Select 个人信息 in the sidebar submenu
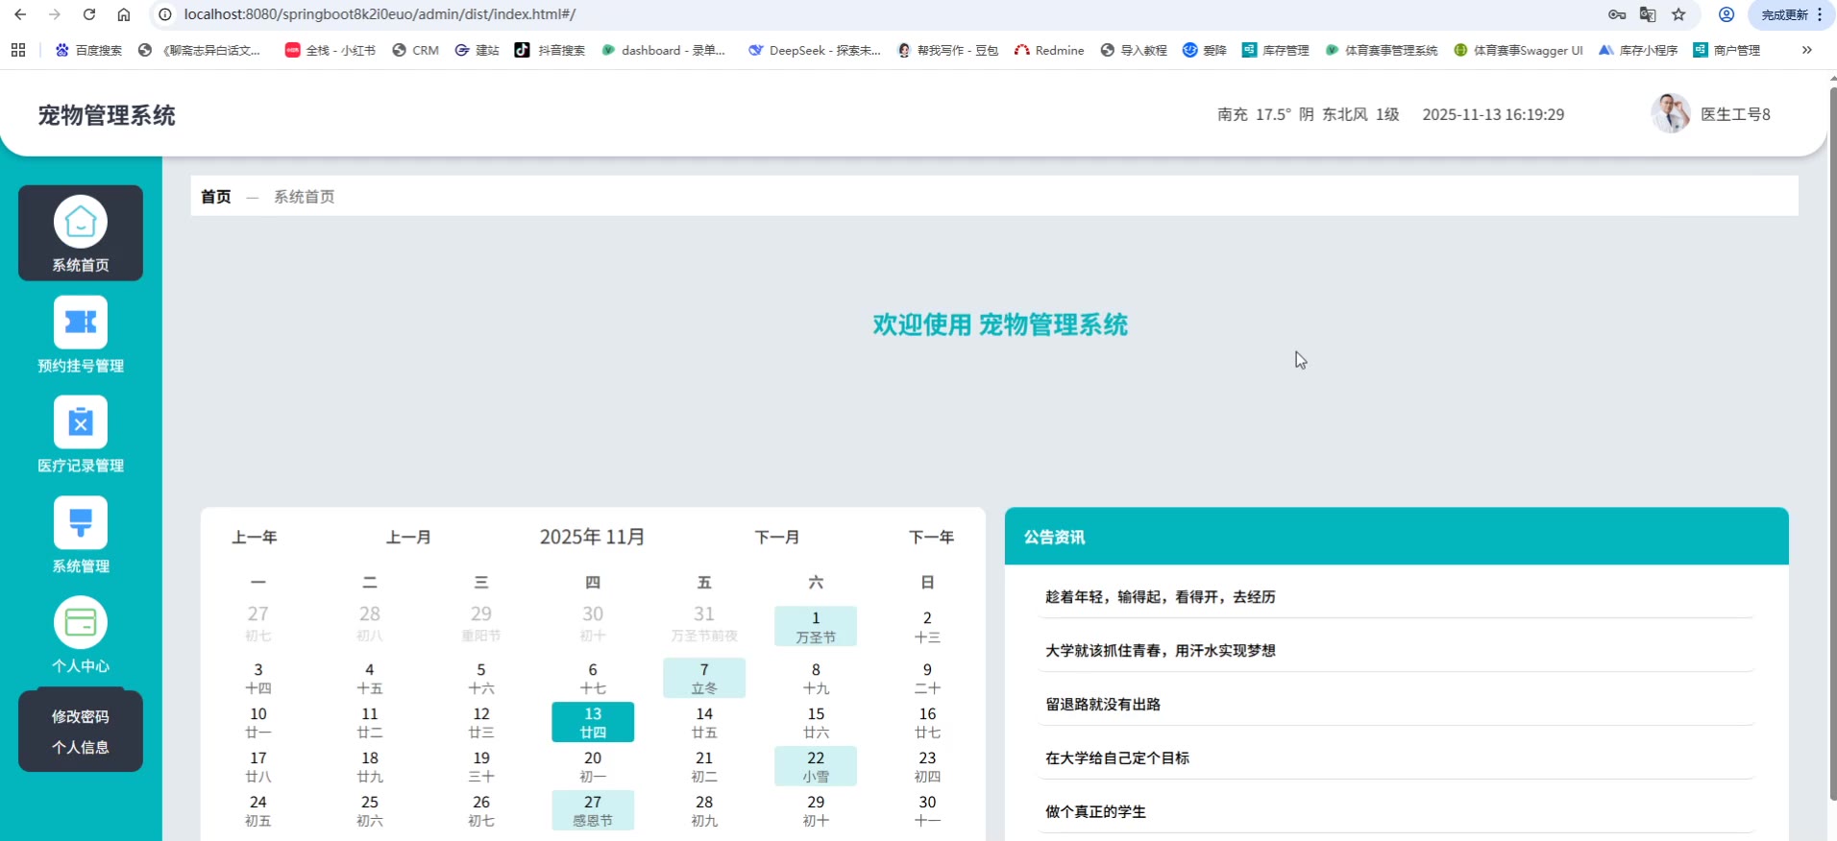 81,747
